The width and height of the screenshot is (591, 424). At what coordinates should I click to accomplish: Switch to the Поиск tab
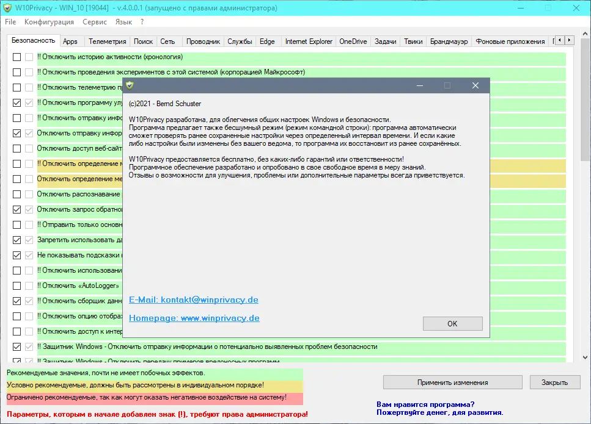coord(143,41)
